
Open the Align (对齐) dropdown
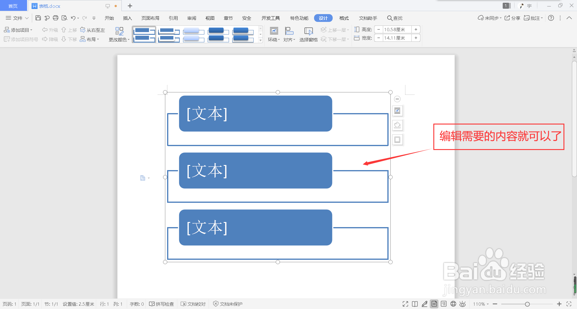289,34
